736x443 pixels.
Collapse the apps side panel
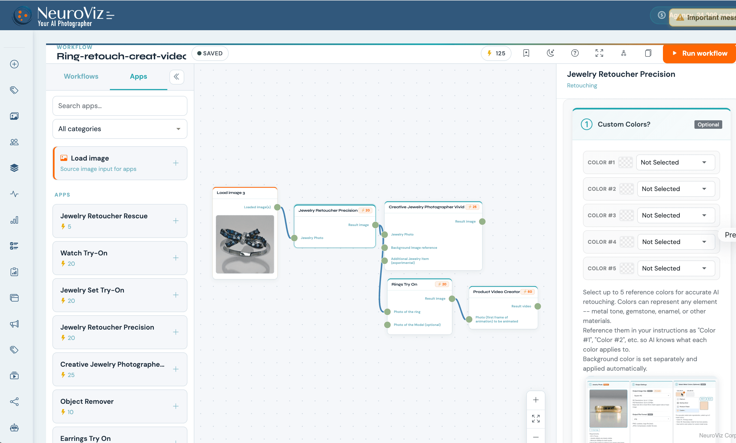(177, 77)
